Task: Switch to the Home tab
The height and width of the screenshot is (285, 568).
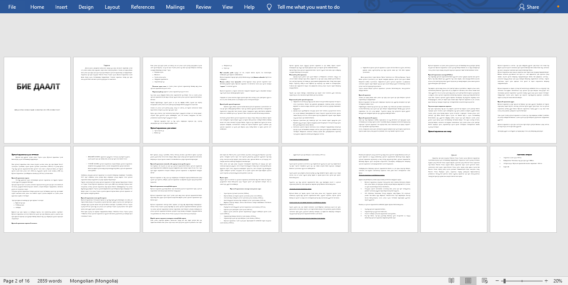Action: point(37,7)
